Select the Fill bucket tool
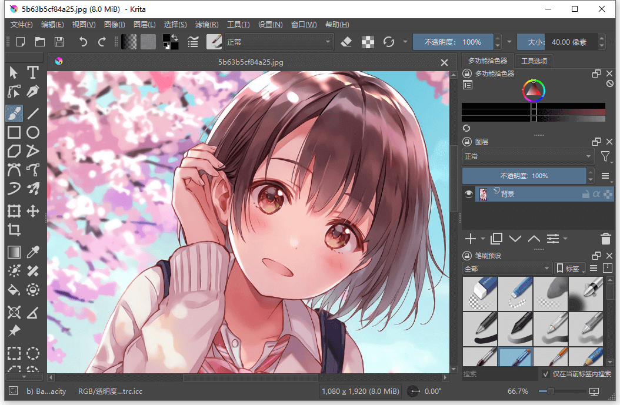Image resolution: width=620 pixels, height=405 pixels. [14, 290]
